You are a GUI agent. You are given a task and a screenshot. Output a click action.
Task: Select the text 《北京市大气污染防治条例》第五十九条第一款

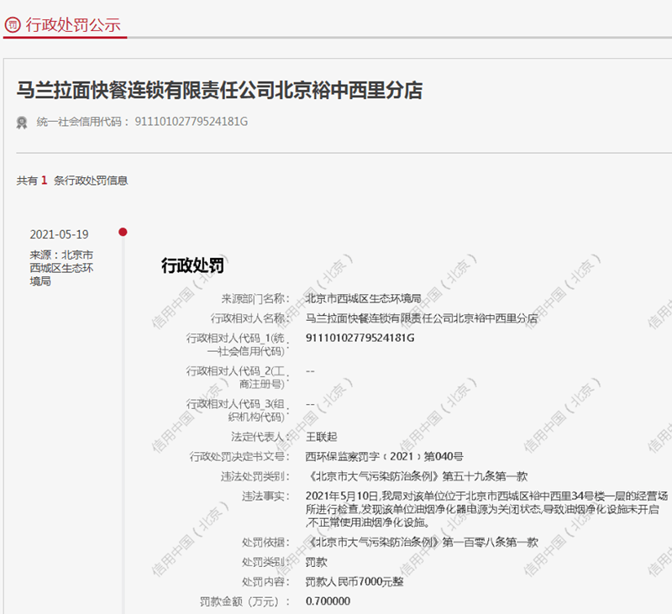pos(417,476)
